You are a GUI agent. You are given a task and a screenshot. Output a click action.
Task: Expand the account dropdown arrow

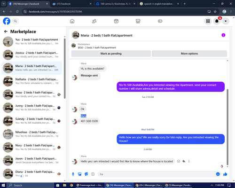pyautogui.click(x=226, y=21)
